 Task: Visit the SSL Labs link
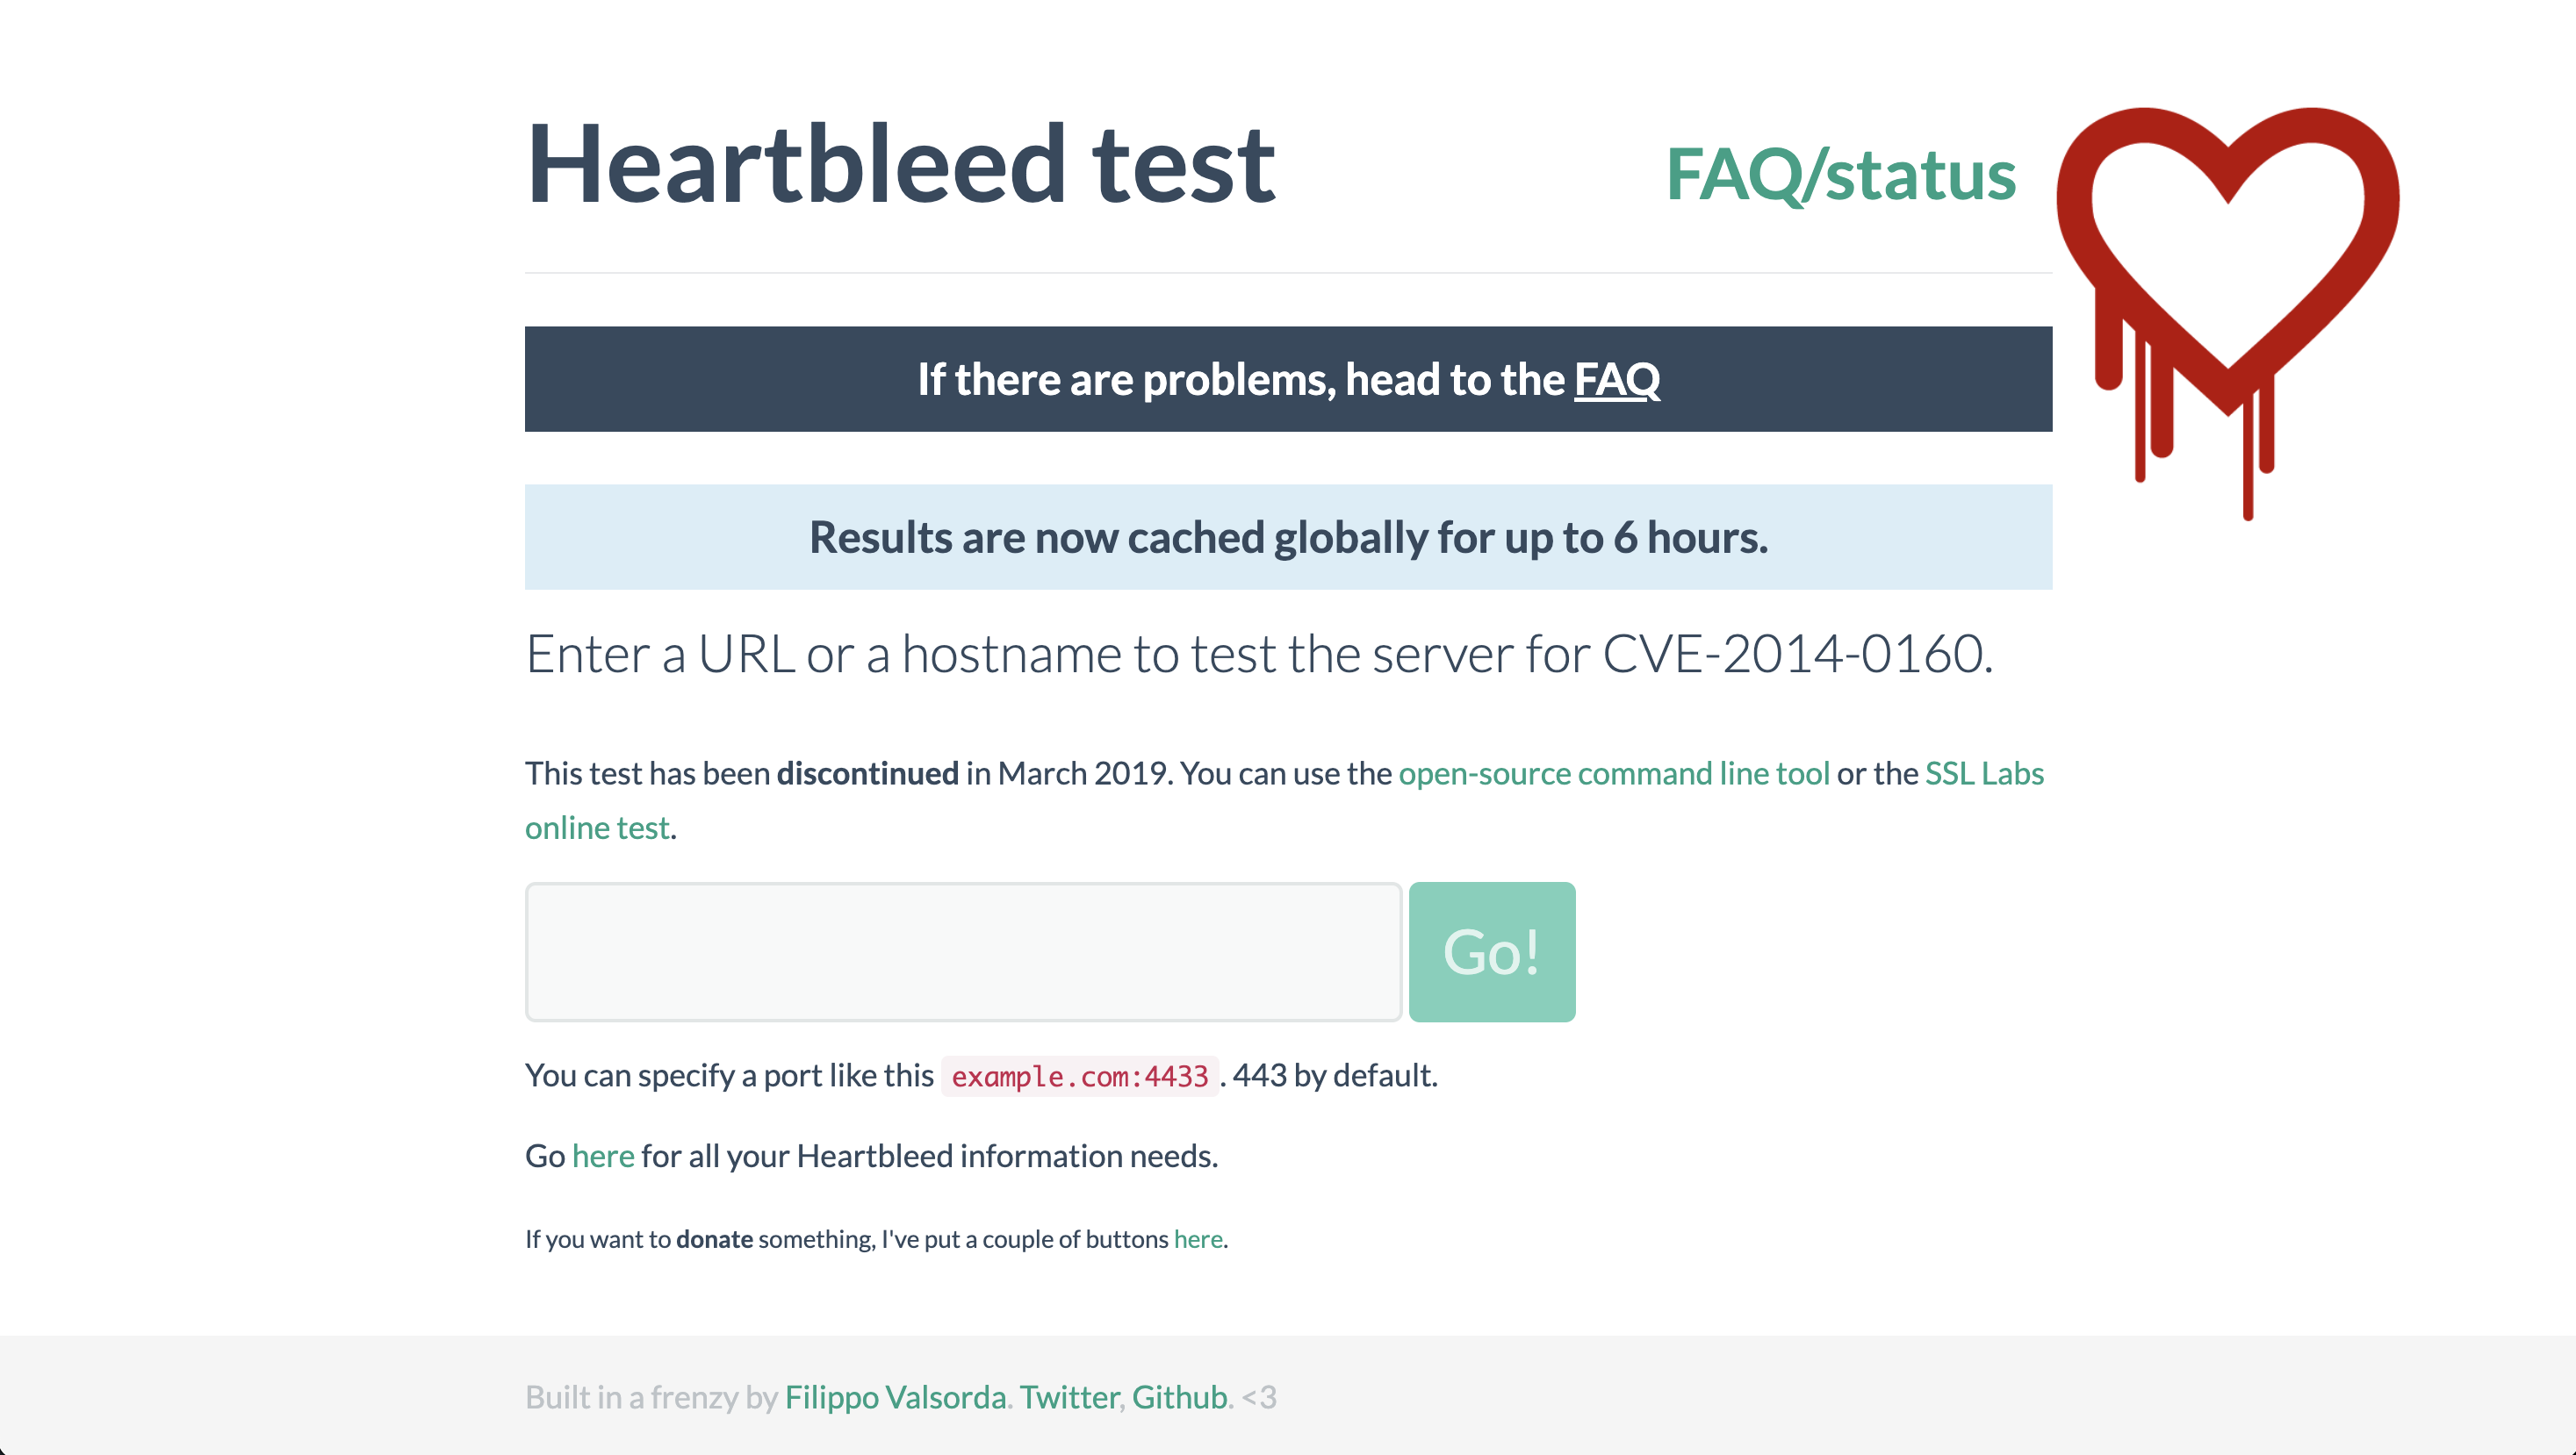(x=1983, y=773)
